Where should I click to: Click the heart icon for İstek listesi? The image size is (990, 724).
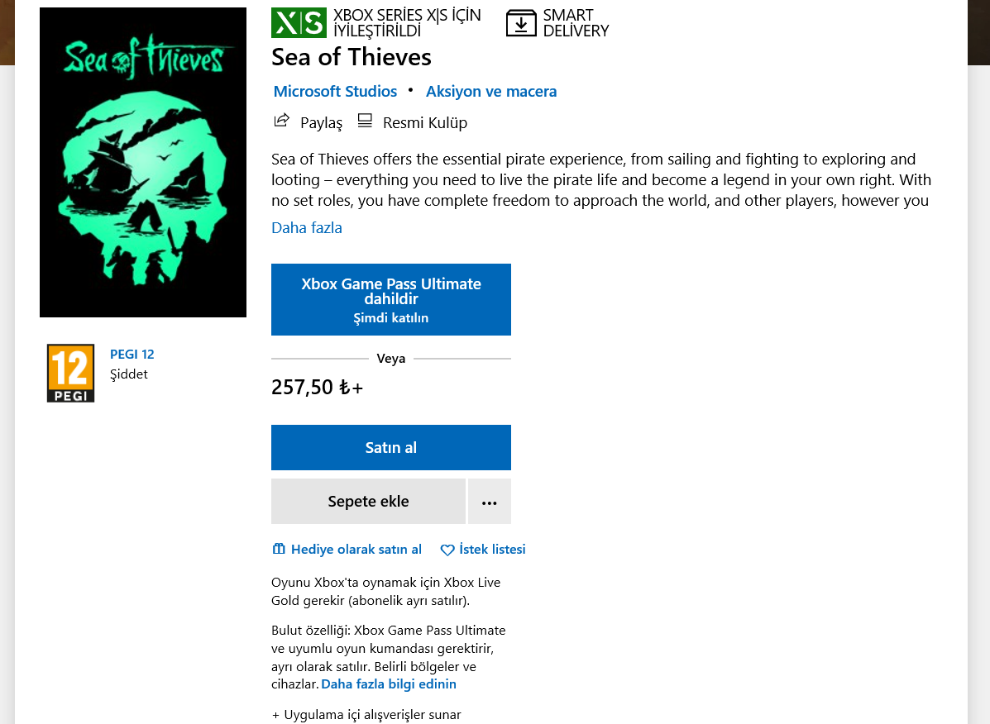point(447,550)
